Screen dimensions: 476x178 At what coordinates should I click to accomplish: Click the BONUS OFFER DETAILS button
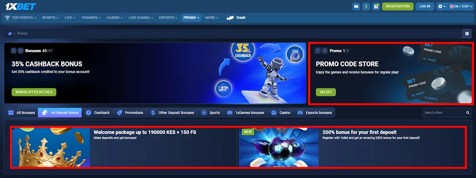(34, 92)
